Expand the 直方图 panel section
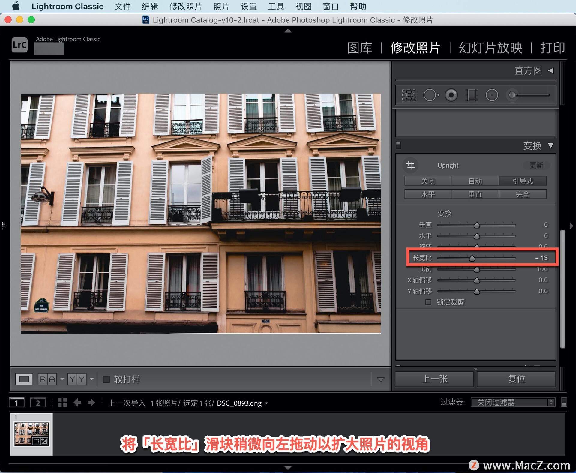This screenshot has height=473, width=576. (x=552, y=74)
